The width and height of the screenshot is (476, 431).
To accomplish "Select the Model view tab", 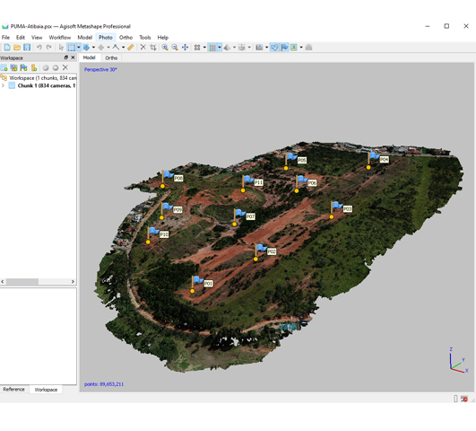I will coord(90,57).
